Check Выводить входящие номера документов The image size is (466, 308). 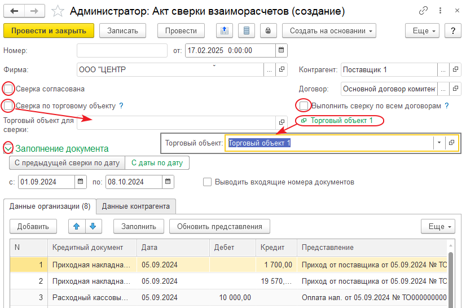(207, 182)
